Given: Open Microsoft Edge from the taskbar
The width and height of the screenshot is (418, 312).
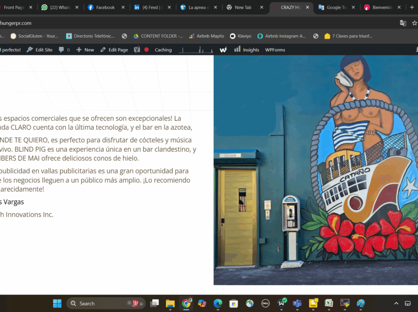Looking at the screenshot, I should [x=218, y=304].
